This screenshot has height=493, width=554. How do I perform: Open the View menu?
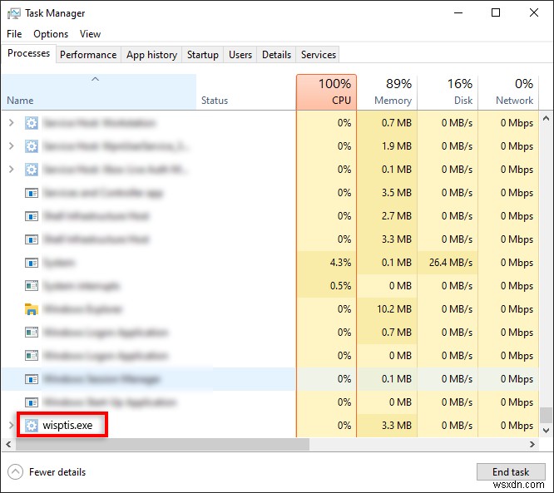pyautogui.click(x=90, y=34)
